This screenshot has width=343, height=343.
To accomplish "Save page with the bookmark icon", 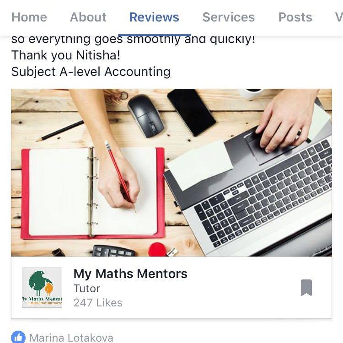I will pyautogui.click(x=306, y=288).
